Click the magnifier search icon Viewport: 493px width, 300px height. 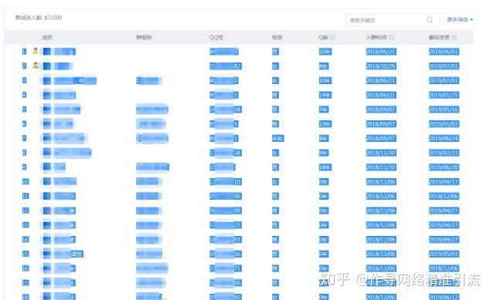(x=430, y=20)
